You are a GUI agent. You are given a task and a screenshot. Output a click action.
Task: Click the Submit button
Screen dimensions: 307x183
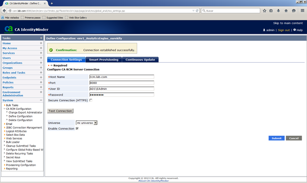(x=276, y=138)
